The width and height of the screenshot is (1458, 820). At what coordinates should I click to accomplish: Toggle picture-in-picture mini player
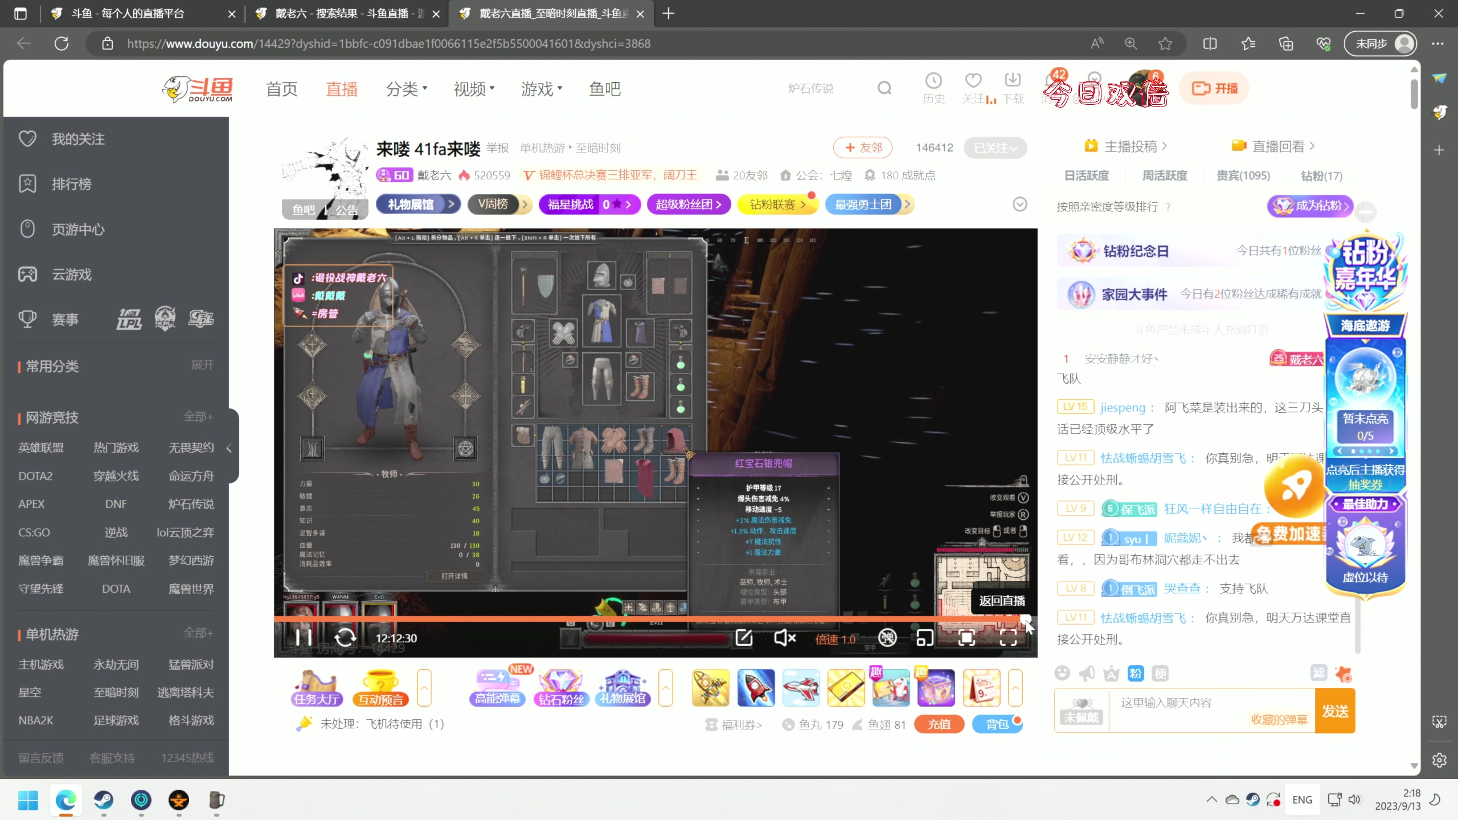[x=925, y=638]
